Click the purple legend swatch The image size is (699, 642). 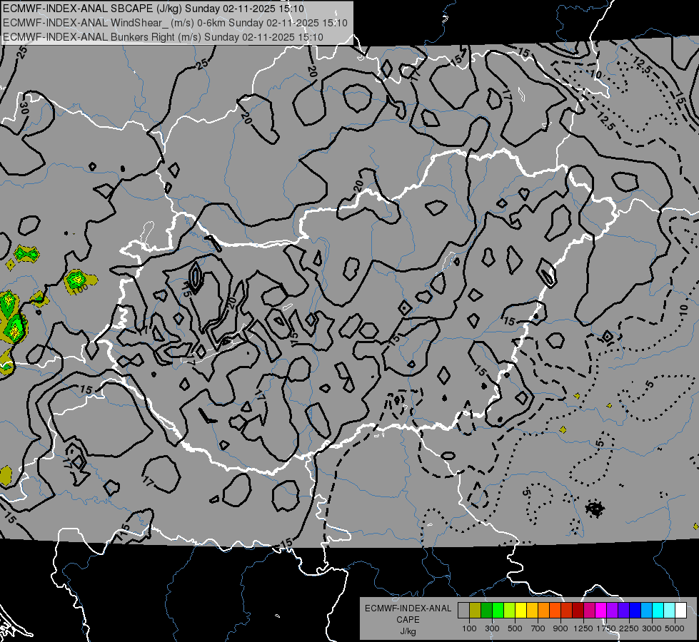[613, 610]
